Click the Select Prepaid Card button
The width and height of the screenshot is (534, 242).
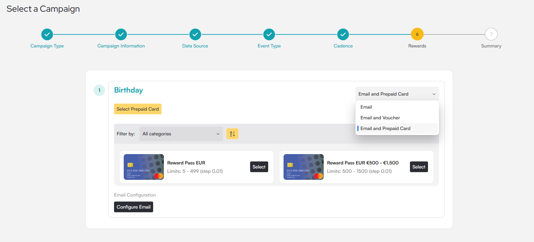(x=138, y=109)
